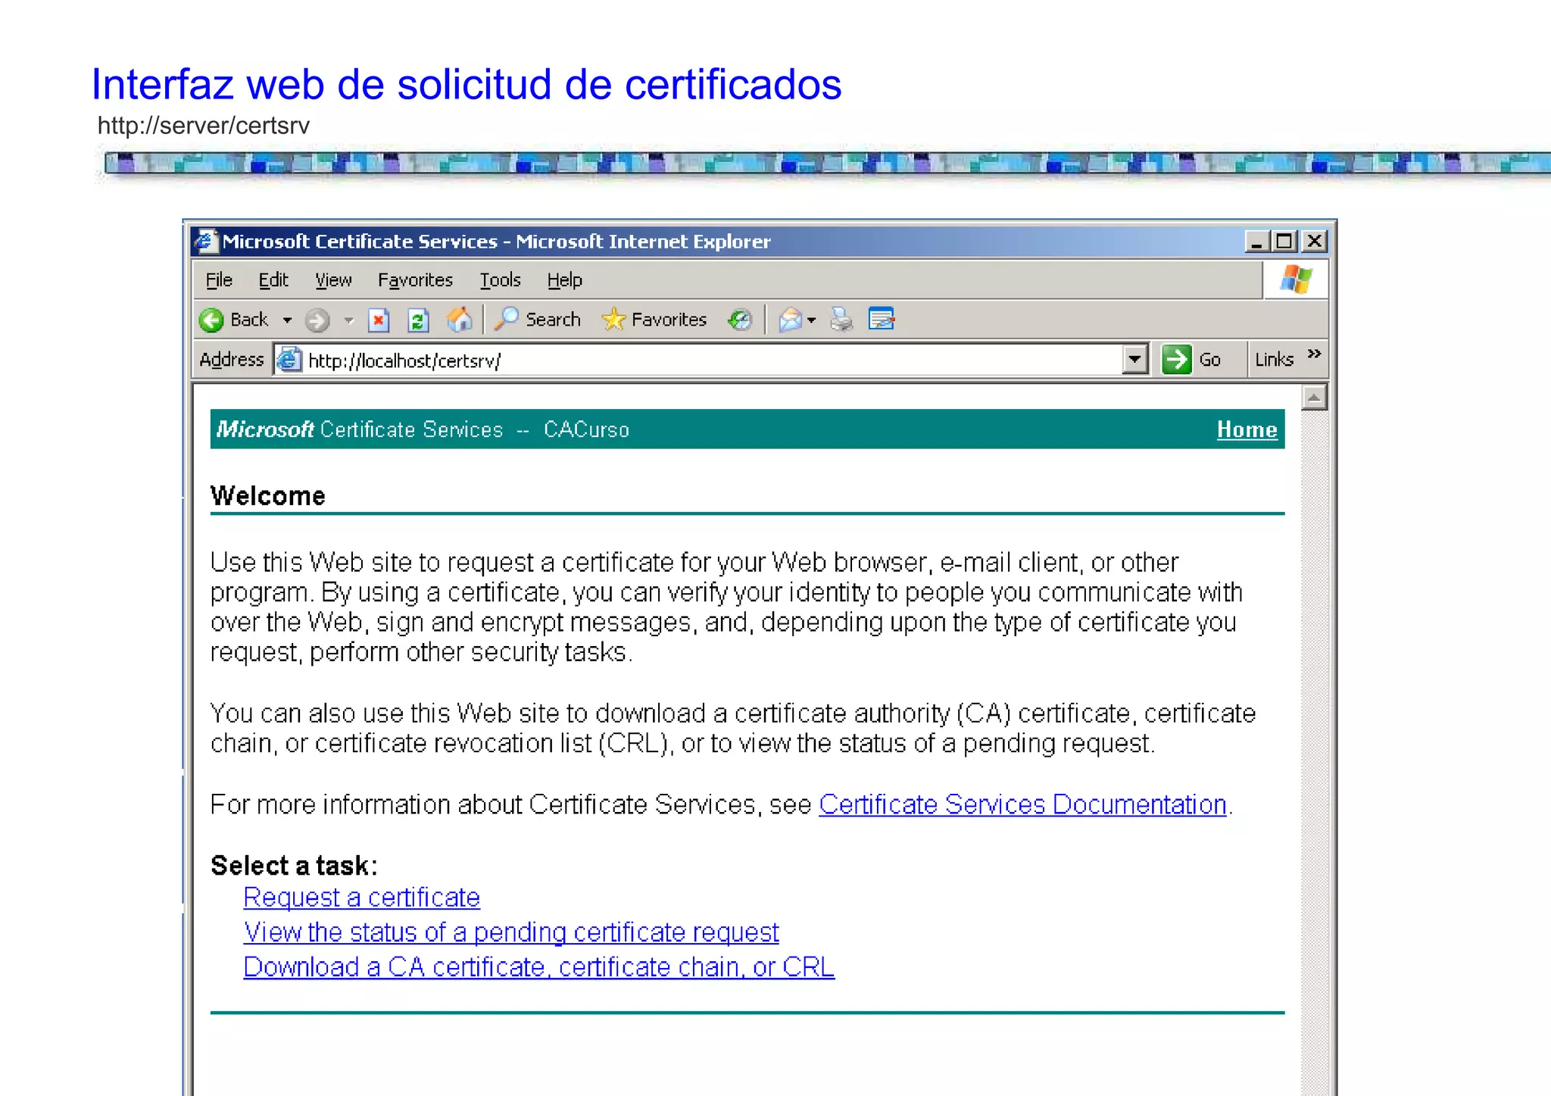1551x1096 pixels.
Task: Follow the Home link in teal banner
Action: [x=1247, y=429]
